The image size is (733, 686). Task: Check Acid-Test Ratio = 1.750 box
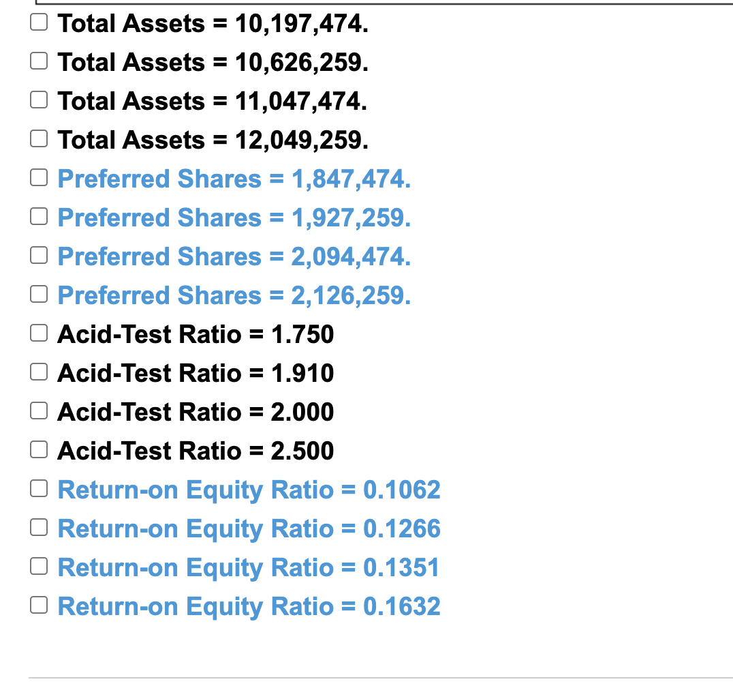pos(39,333)
